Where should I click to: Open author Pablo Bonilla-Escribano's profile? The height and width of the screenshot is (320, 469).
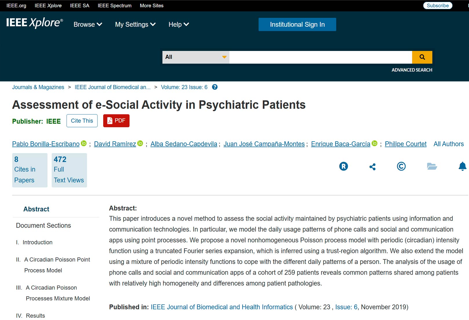tap(46, 144)
